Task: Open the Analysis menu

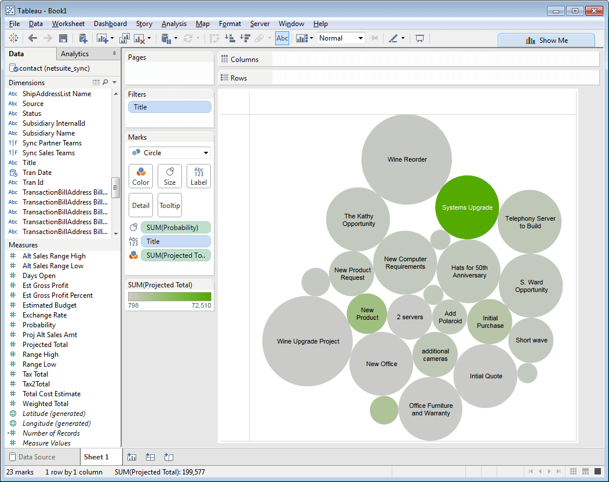Action: click(x=174, y=24)
